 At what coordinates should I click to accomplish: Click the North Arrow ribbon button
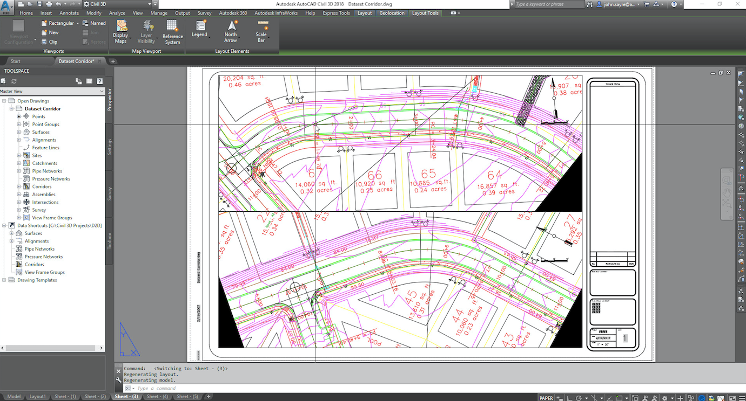pos(231,30)
